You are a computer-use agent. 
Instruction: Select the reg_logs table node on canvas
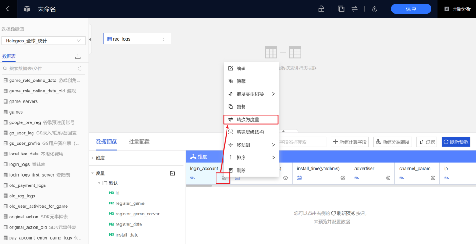(x=137, y=39)
